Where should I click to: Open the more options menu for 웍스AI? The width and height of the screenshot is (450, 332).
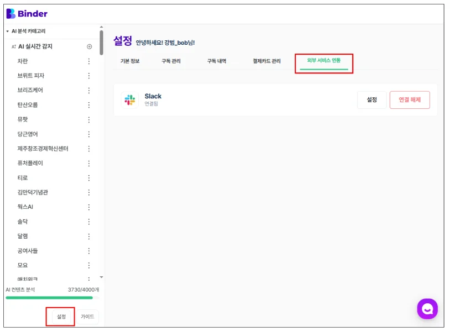click(x=89, y=207)
